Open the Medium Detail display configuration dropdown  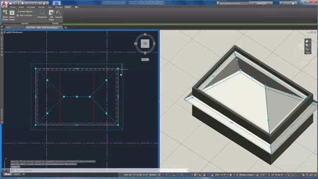pyautogui.click(x=247, y=175)
